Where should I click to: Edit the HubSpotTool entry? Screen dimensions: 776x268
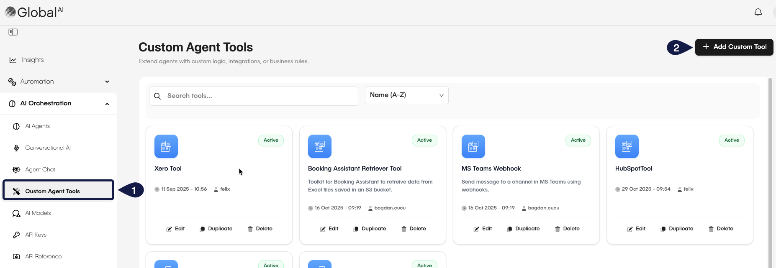636,229
